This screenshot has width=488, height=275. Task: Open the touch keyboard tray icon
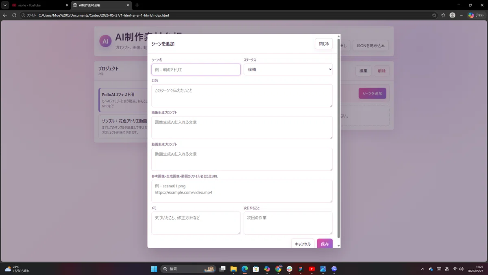coord(439,269)
